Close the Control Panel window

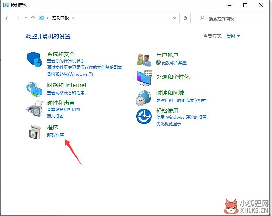261,5
